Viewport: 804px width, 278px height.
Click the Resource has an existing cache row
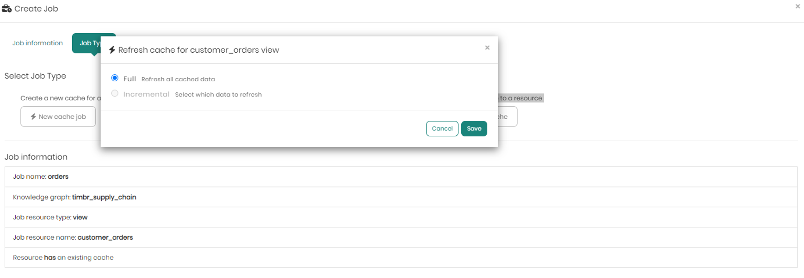tap(401, 257)
